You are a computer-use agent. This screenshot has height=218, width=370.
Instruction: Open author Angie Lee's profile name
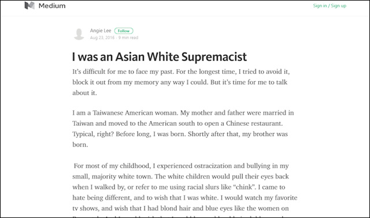click(101, 31)
